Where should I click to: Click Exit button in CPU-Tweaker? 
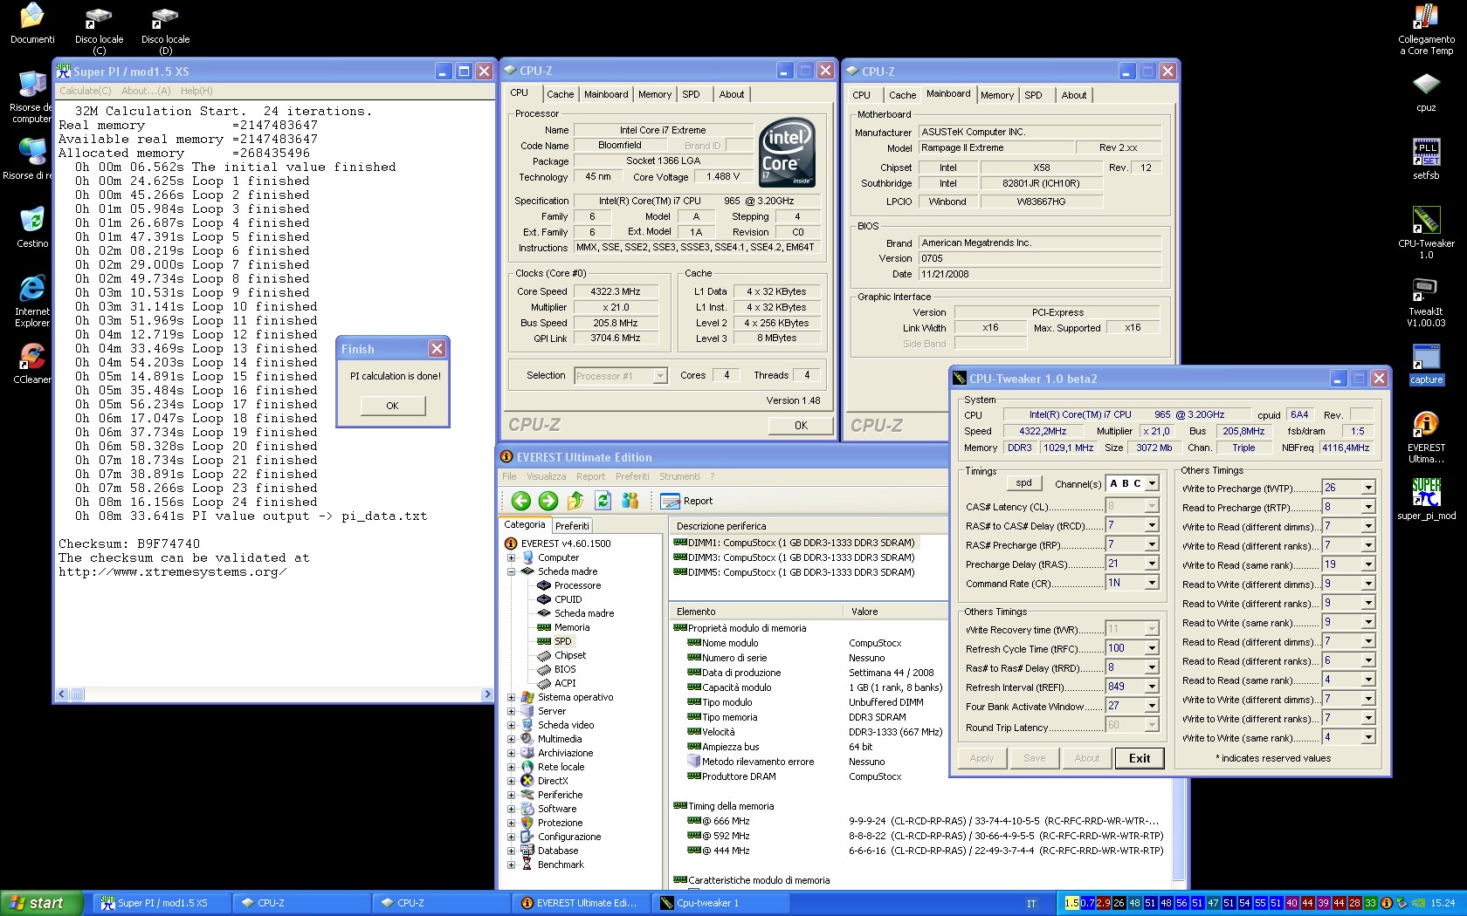click(1140, 758)
